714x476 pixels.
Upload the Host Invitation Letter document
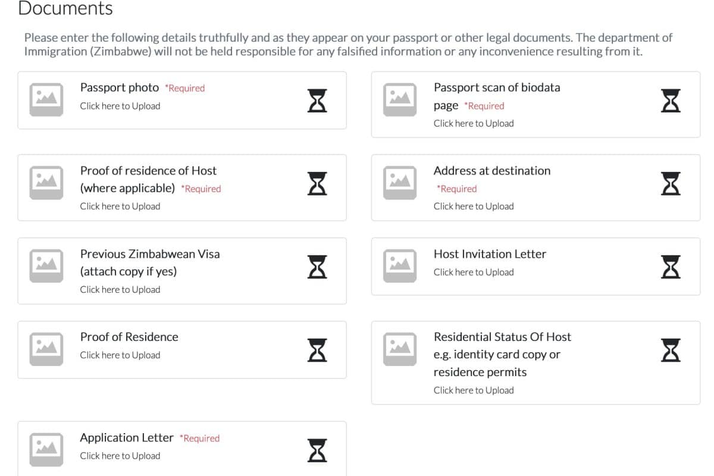click(x=474, y=272)
